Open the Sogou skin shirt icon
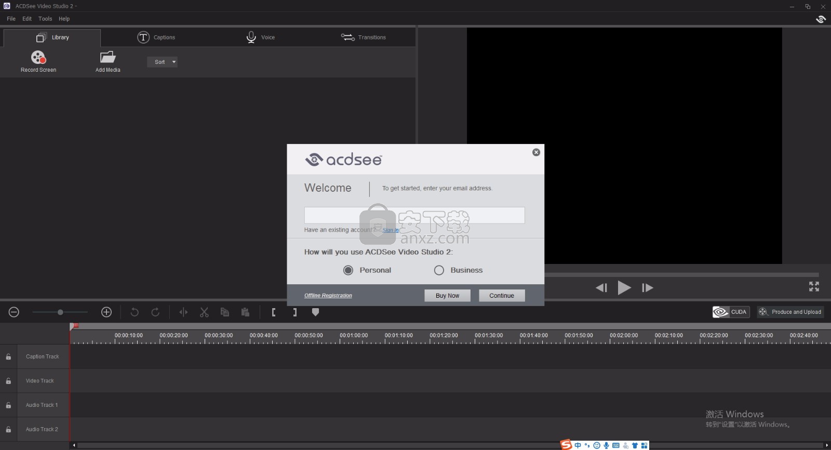This screenshot has width=831, height=450. tap(635, 445)
